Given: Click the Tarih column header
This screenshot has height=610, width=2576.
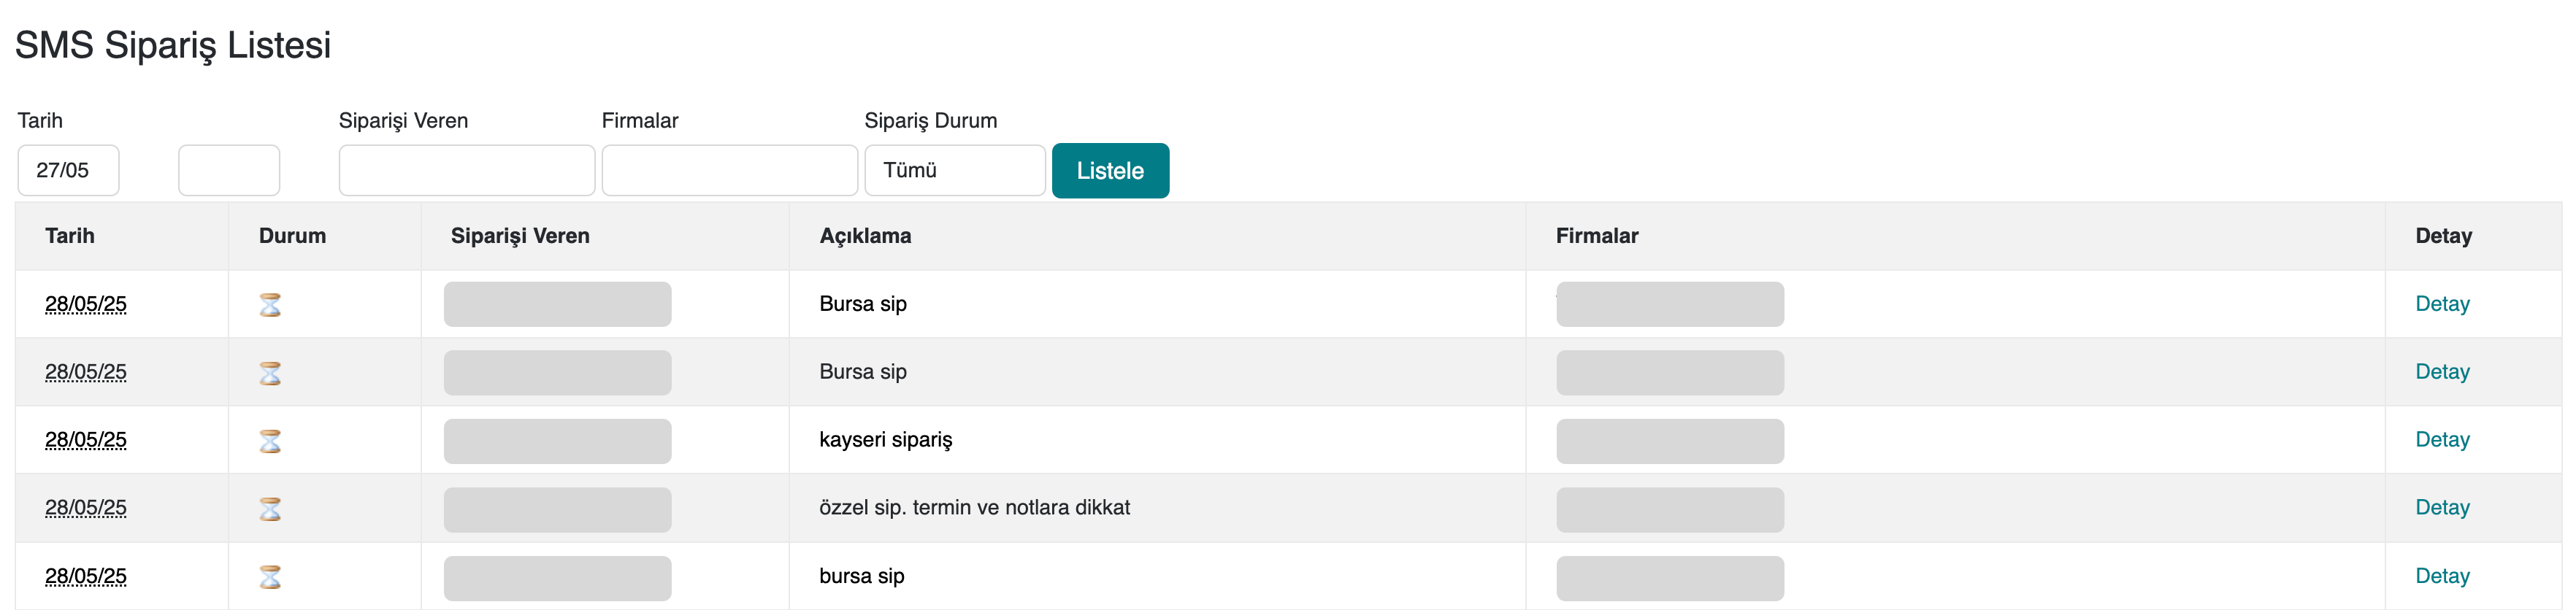Looking at the screenshot, I should tap(70, 236).
